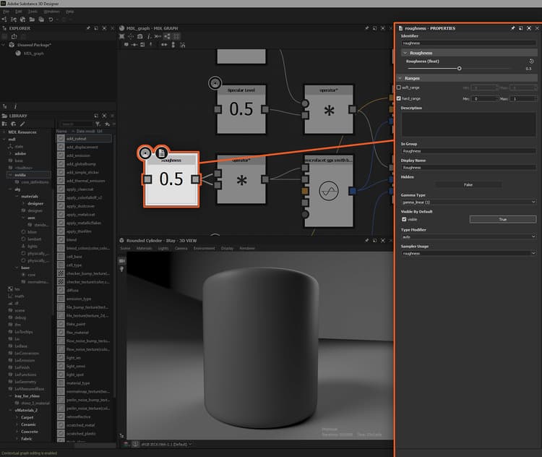Toggle the Visible By Default True button
The width and height of the screenshot is (542, 457).
click(503, 219)
